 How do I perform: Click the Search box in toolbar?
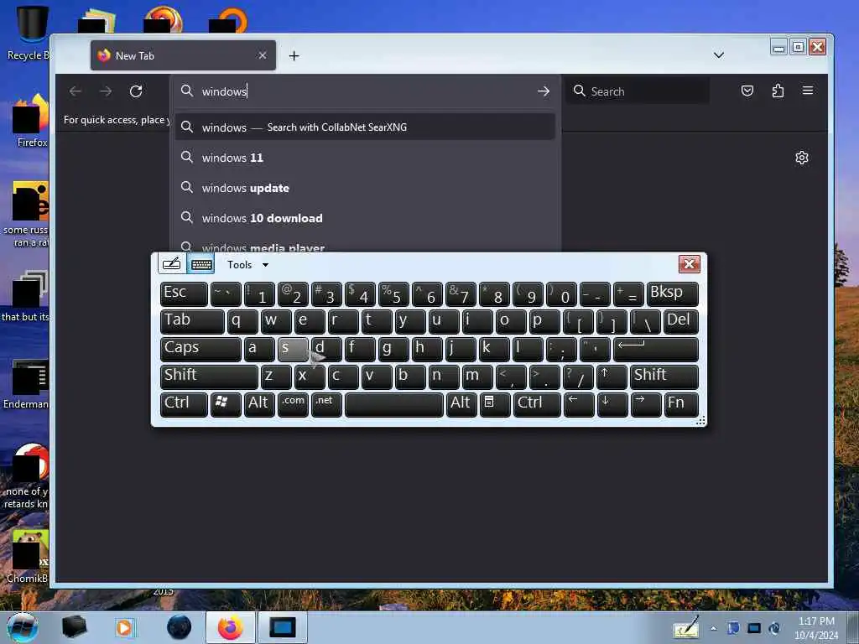click(x=638, y=91)
